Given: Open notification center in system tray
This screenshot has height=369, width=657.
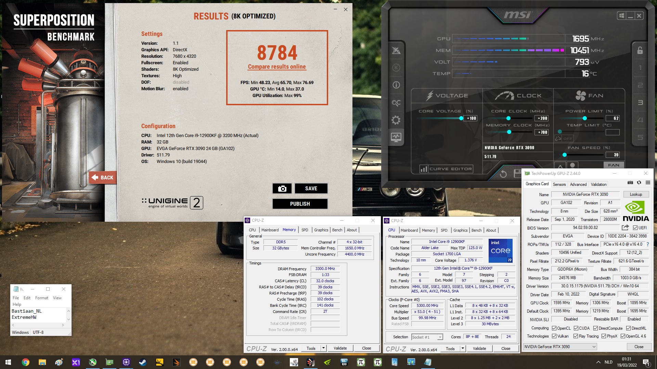Looking at the screenshot, I should click(x=646, y=362).
